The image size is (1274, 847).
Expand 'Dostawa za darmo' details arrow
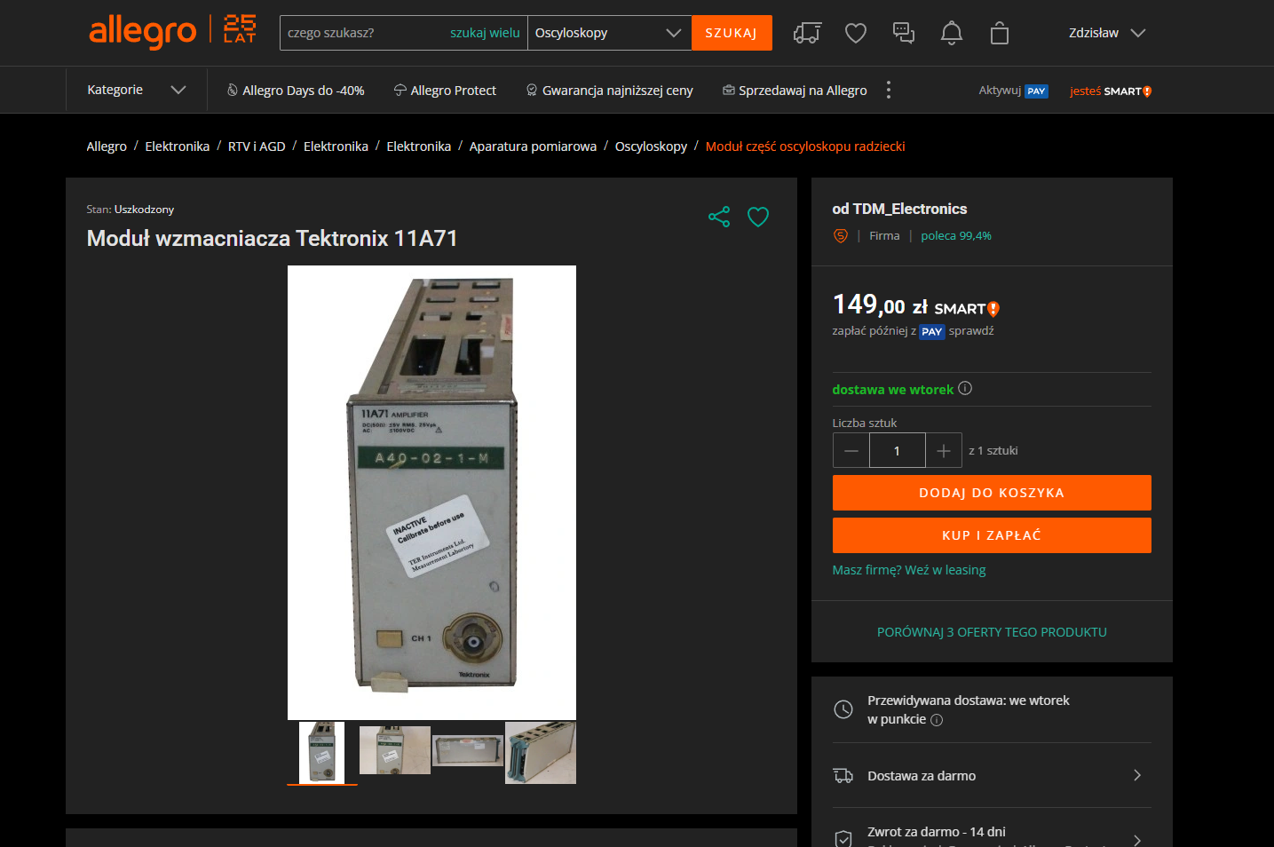[x=1137, y=775]
